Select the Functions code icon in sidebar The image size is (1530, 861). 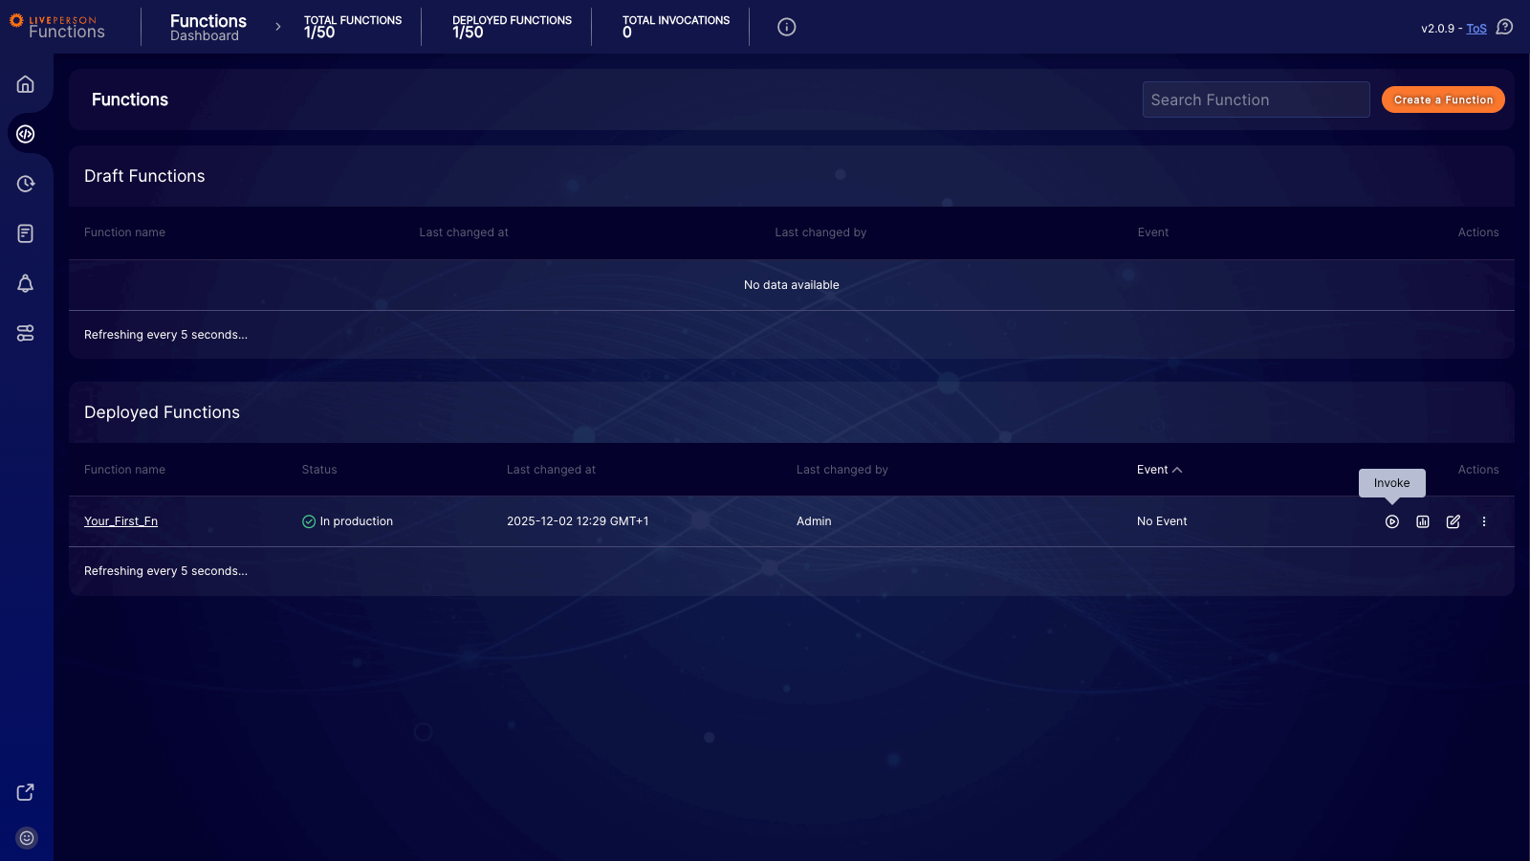[x=26, y=134]
